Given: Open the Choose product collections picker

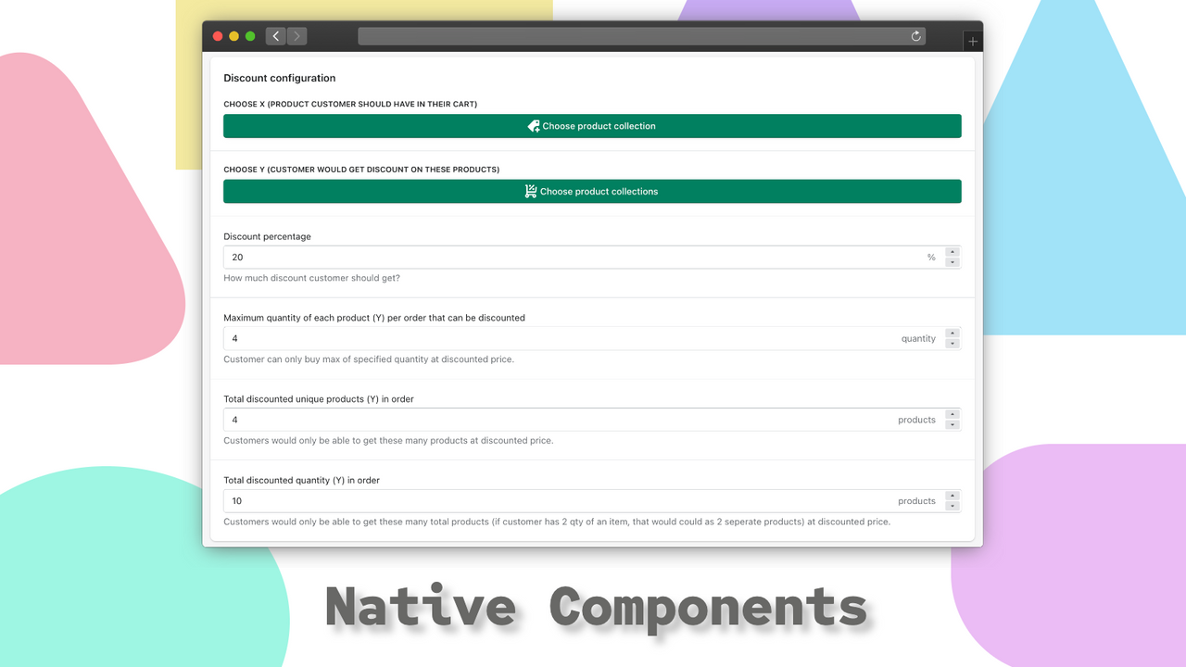Looking at the screenshot, I should [x=592, y=191].
